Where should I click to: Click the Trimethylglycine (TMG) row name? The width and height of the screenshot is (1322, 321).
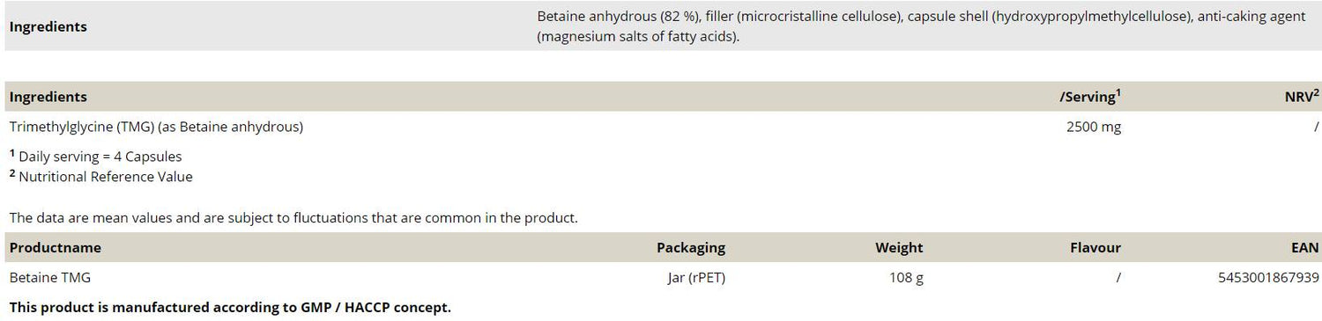click(156, 127)
